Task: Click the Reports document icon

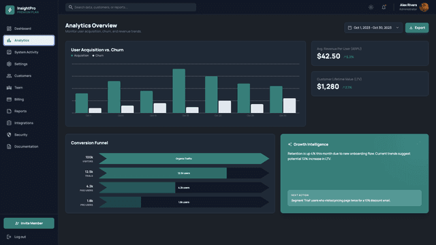Action: [9, 111]
